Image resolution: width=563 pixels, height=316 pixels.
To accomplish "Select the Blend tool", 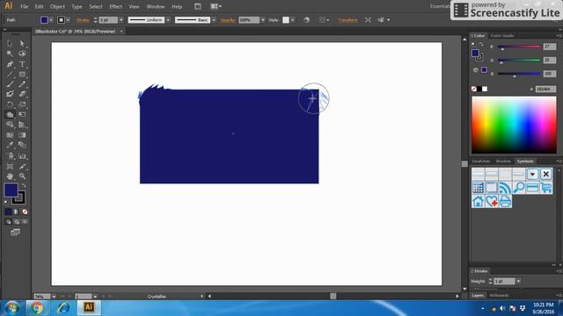I will (22, 145).
